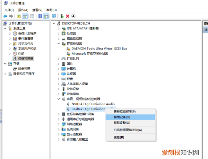Expand the 性能 node

click(x=10, y=54)
